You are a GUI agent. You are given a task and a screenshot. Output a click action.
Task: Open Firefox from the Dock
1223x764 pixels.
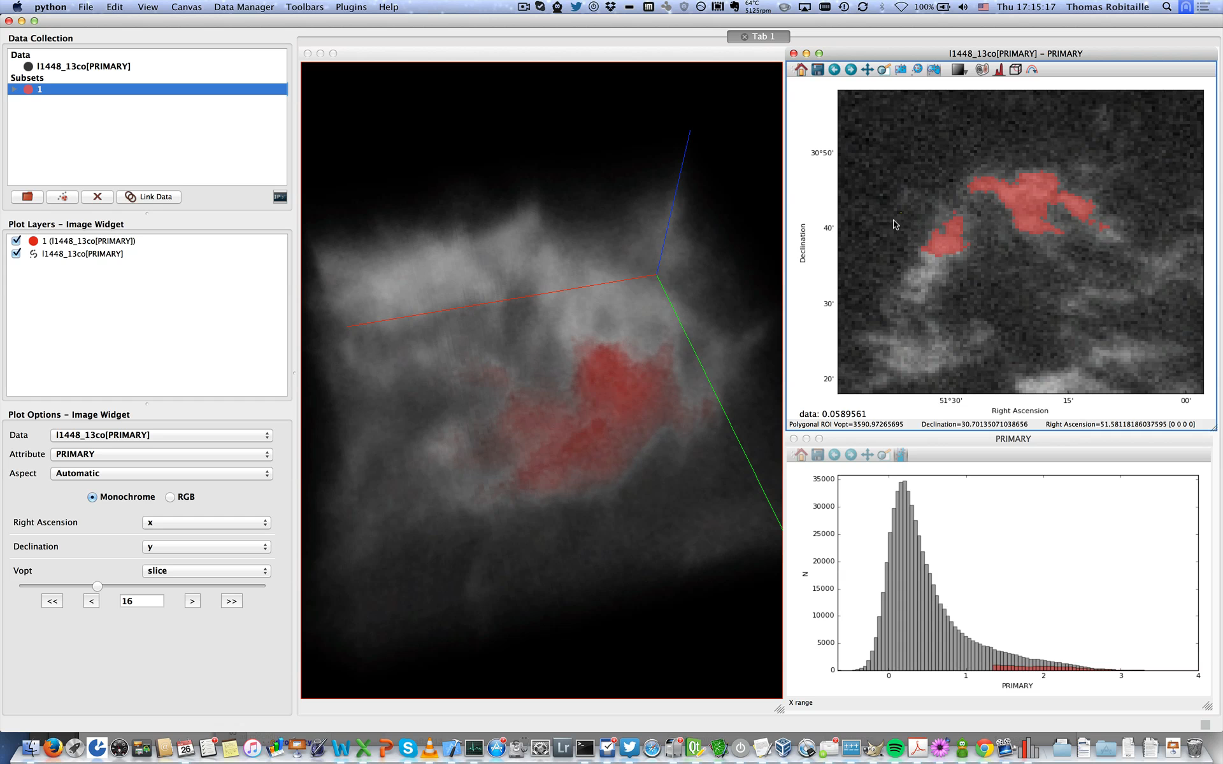pyautogui.click(x=54, y=747)
